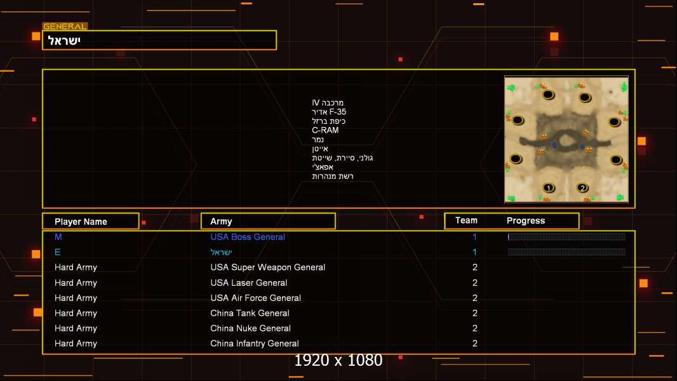Screen dimensions: 677x381
Task: Click team number 2 in China Tank General row
Action: 475,313
